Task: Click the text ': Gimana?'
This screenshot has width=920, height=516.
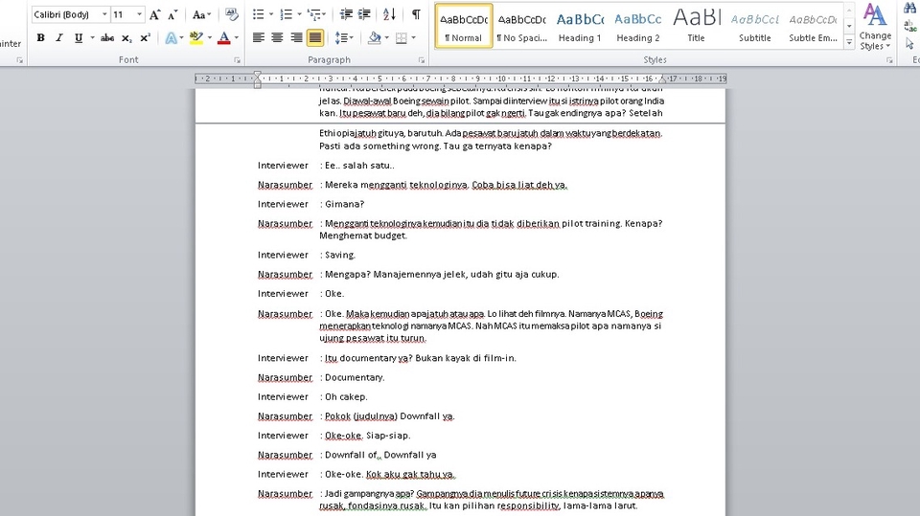Action: pos(342,204)
